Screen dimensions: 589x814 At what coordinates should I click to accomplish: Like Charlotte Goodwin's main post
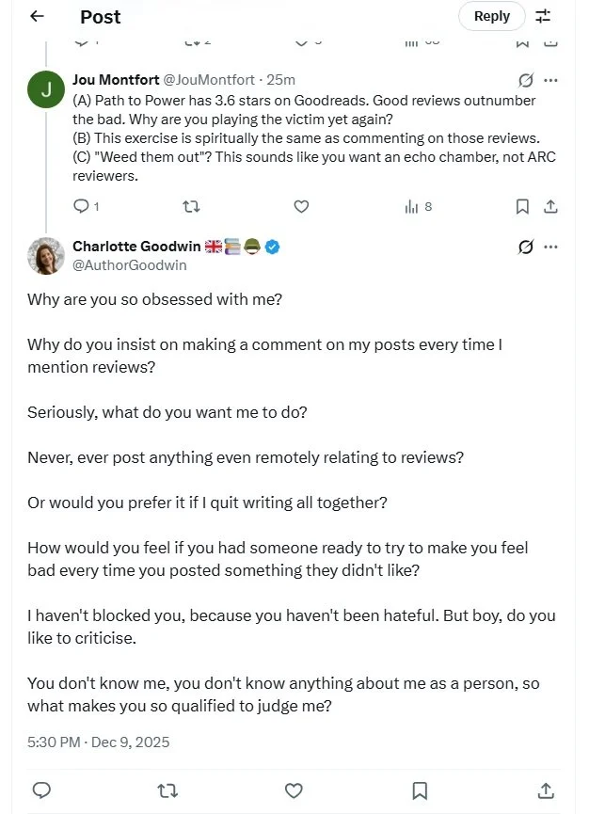(x=294, y=790)
